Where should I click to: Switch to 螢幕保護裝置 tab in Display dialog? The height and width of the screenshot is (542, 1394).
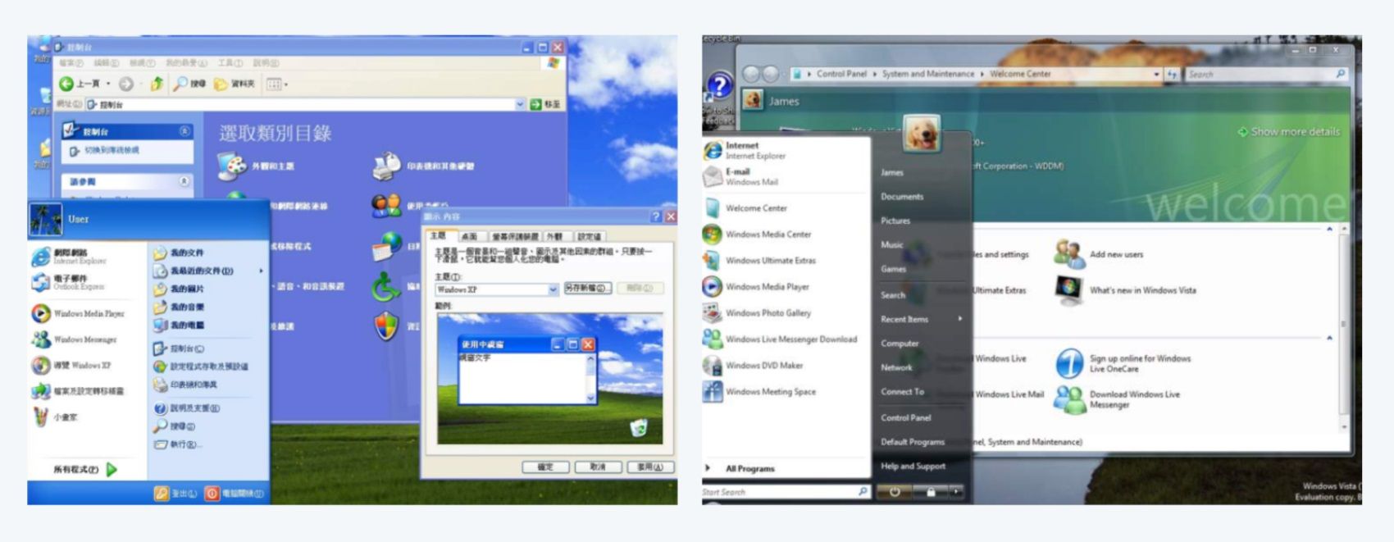pos(515,236)
